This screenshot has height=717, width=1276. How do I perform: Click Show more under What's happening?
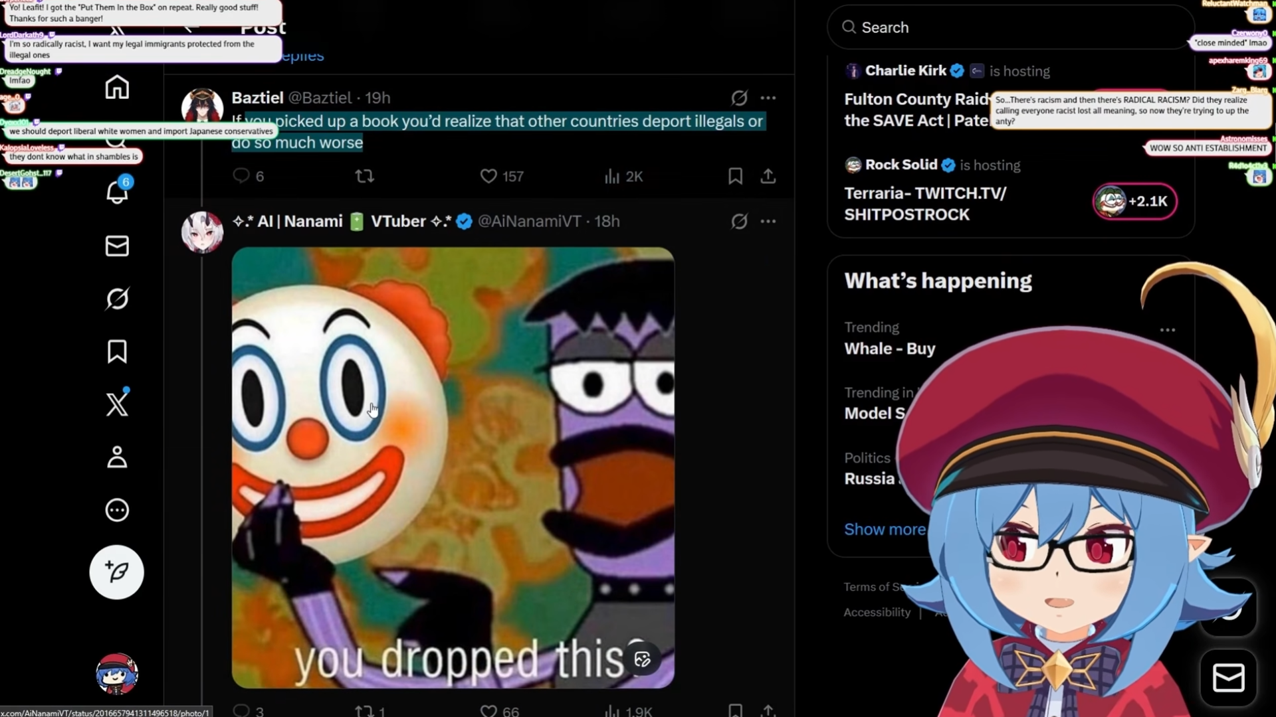[x=884, y=529]
